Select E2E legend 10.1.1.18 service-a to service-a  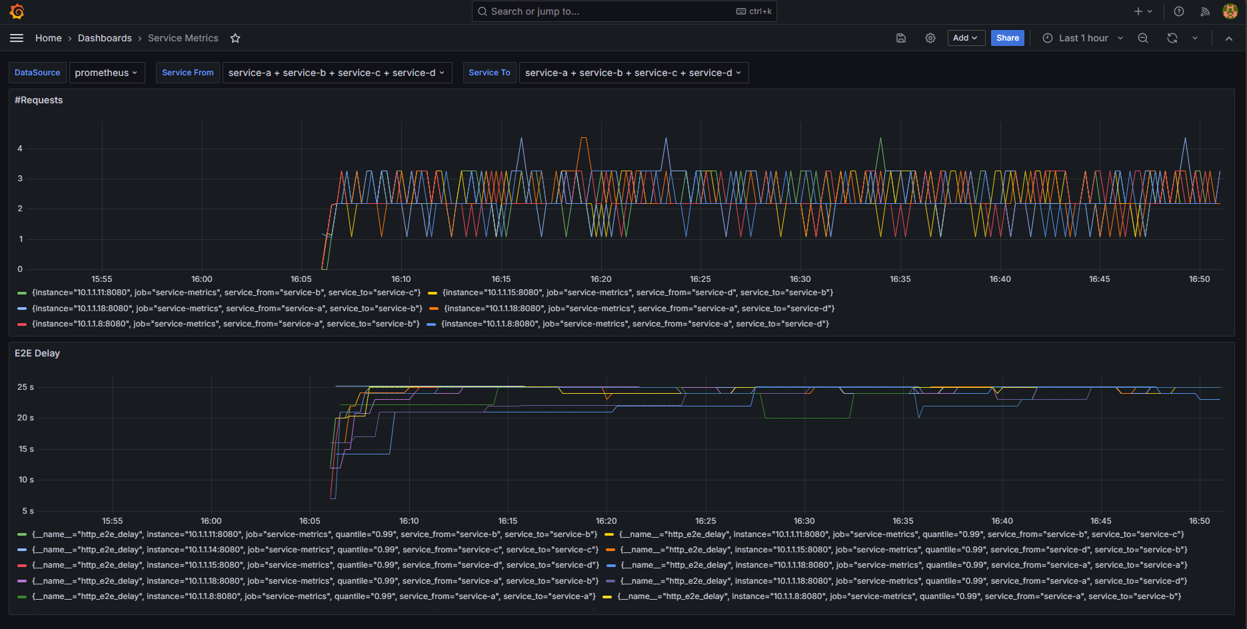pyautogui.click(x=904, y=565)
